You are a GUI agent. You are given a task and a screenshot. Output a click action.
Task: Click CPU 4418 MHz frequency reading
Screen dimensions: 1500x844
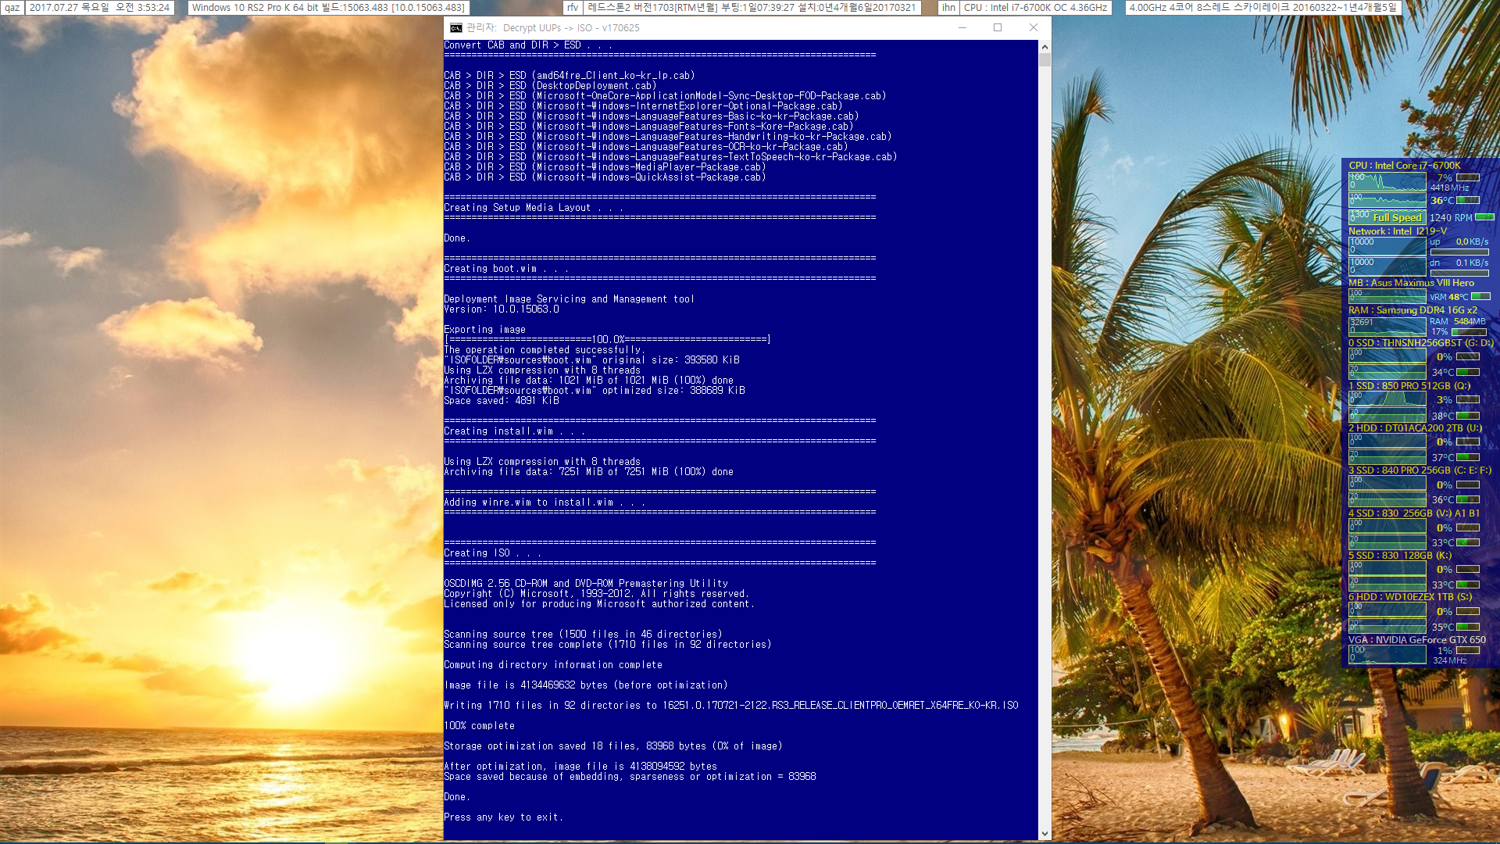(x=1450, y=188)
